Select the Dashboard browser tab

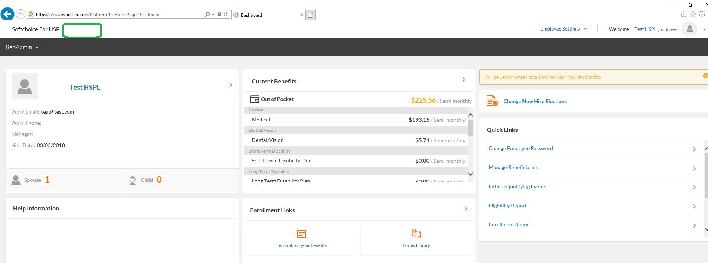(267, 15)
